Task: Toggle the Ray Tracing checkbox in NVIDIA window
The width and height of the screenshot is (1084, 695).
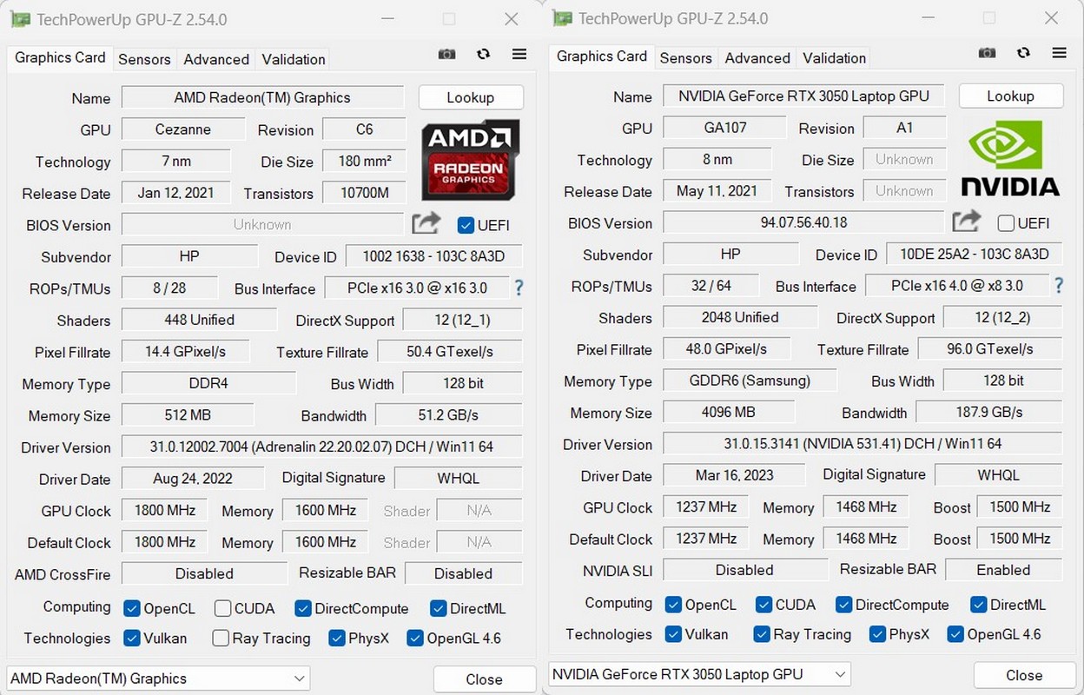Action: coord(762,634)
